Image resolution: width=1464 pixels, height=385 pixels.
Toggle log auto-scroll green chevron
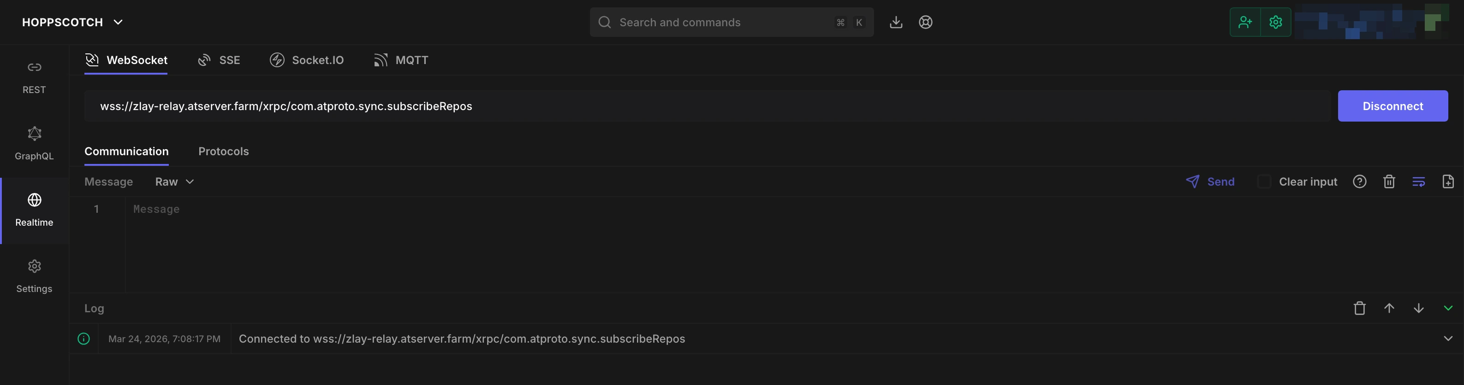click(1447, 309)
